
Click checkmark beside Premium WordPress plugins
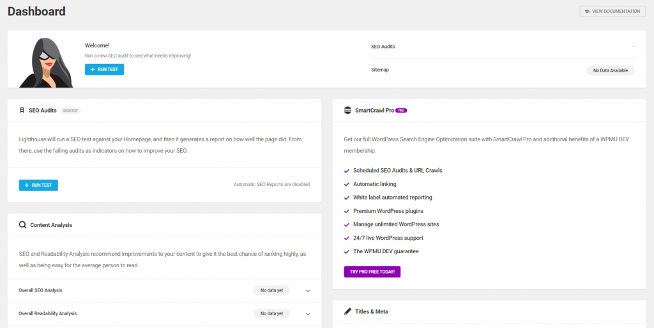(346, 211)
